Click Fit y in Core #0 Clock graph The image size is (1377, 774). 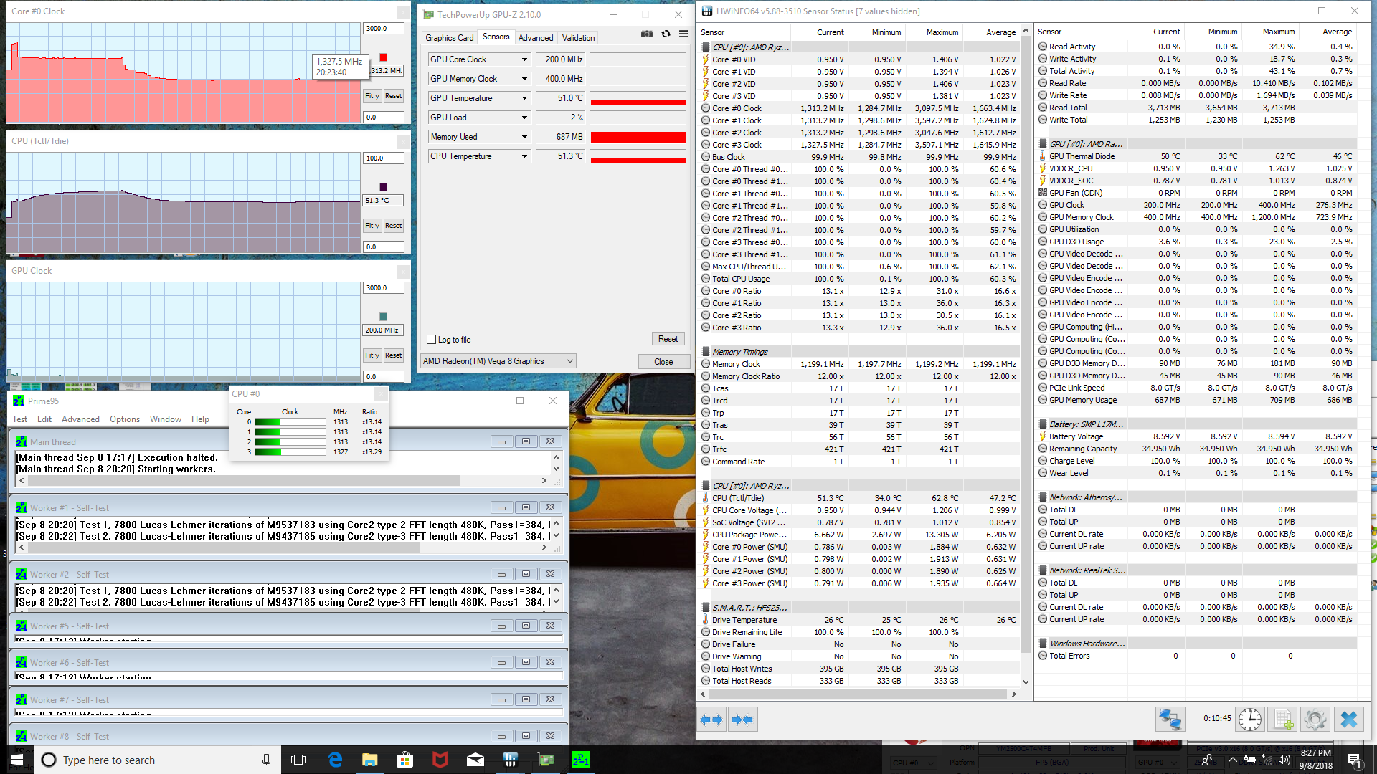pyautogui.click(x=372, y=96)
